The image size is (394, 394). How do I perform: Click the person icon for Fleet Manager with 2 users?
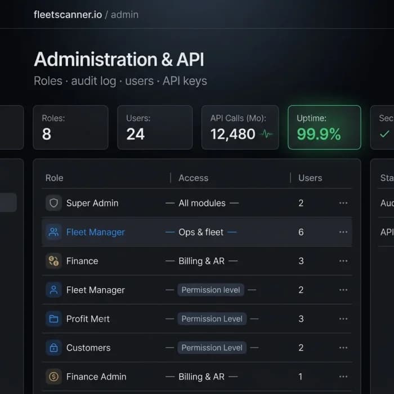click(x=53, y=290)
